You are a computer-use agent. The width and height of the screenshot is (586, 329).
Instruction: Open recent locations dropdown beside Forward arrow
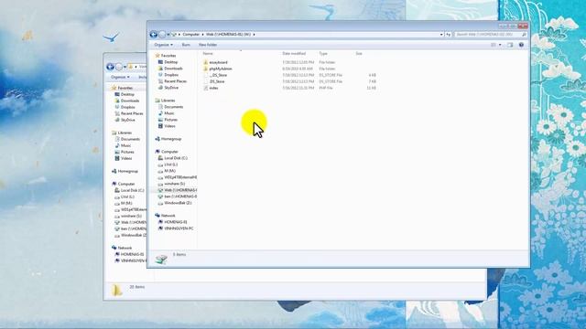(168, 35)
